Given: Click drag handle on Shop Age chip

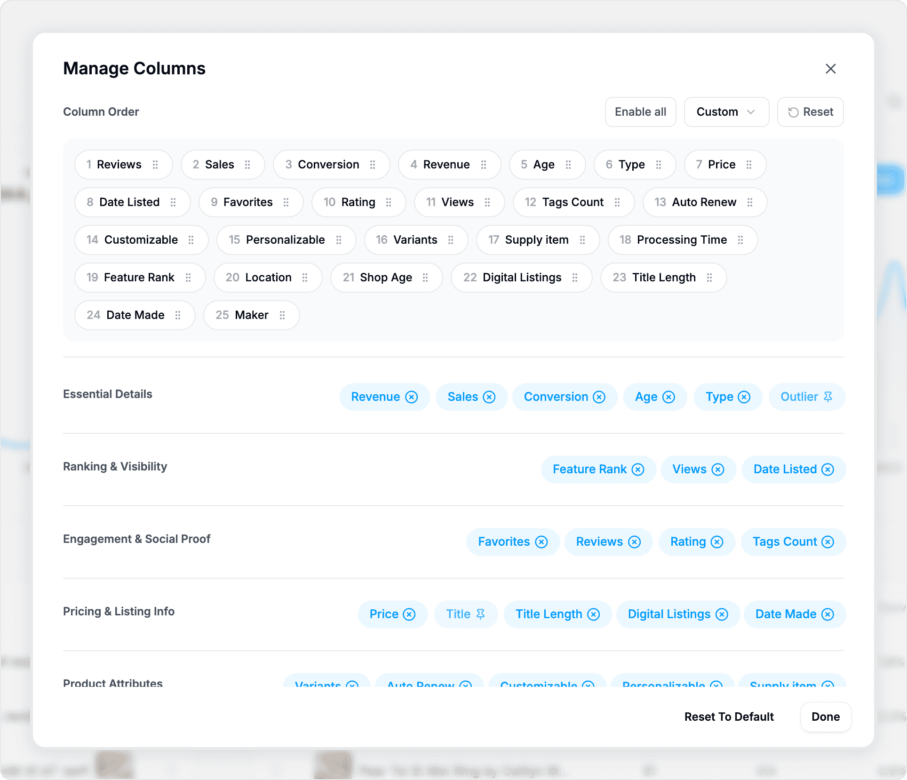Looking at the screenshot, I should point(425,278).
